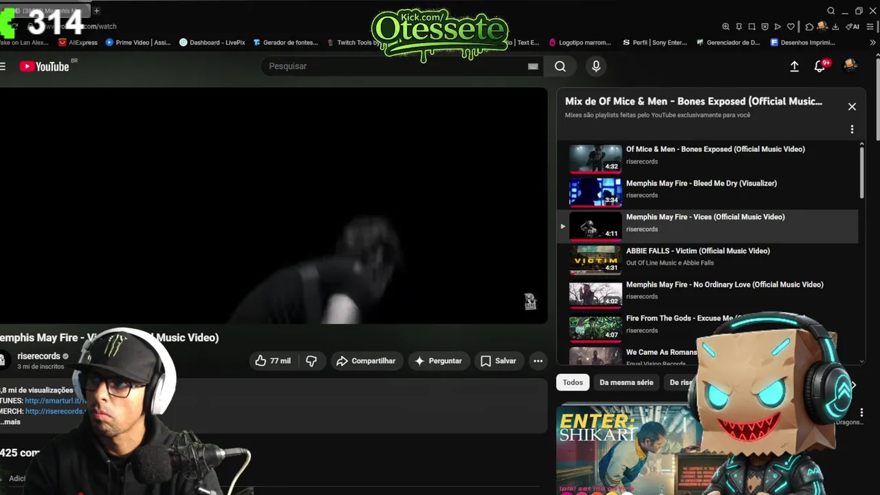Play ABBIE FALLS - Victim
This screenshot has height=495, width=880.
point(698,251)
